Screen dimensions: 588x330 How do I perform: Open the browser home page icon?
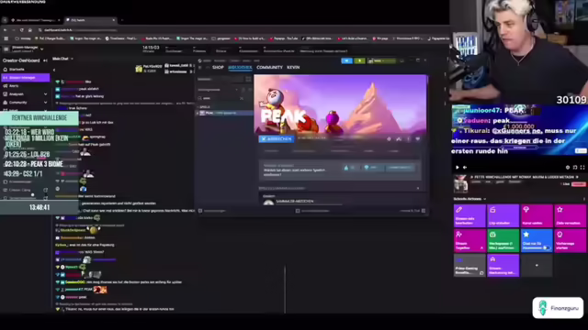click(30, 30)
